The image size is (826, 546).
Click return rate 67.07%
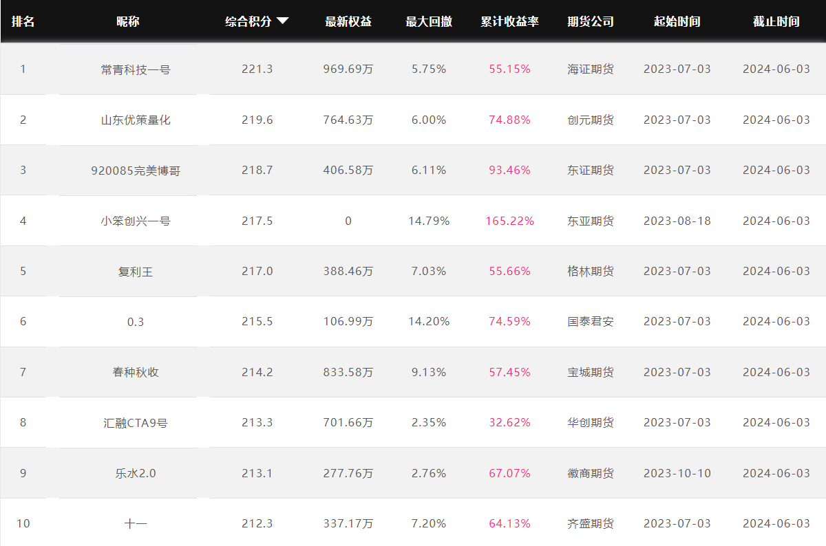[510, 473]
